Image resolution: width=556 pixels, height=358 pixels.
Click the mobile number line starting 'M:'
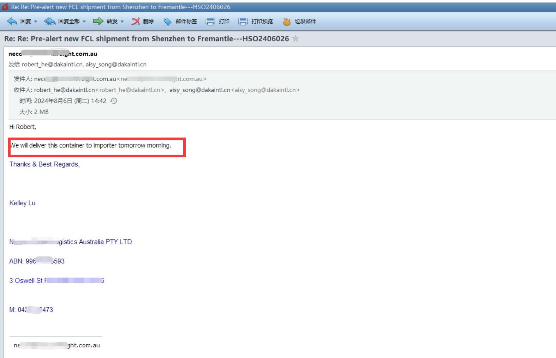pos(31,310)
